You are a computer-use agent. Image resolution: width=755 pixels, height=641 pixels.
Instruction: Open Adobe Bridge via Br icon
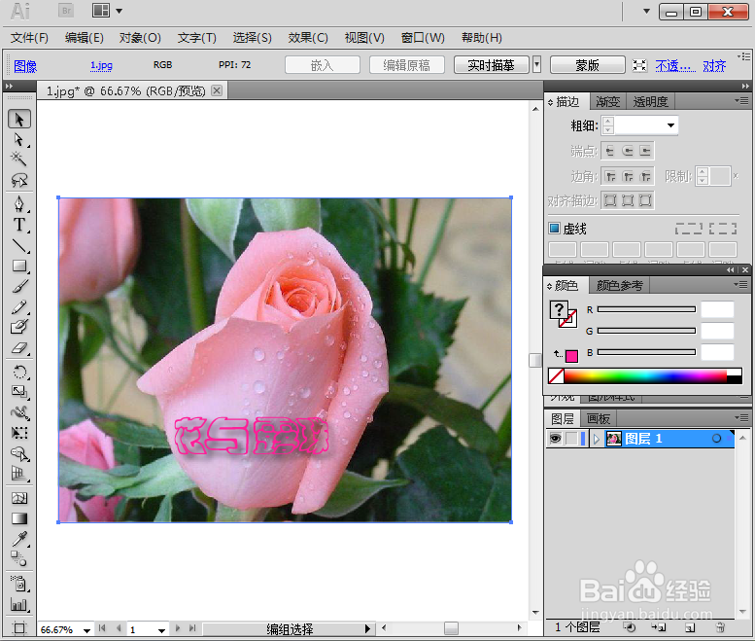[x=66, y=11]
